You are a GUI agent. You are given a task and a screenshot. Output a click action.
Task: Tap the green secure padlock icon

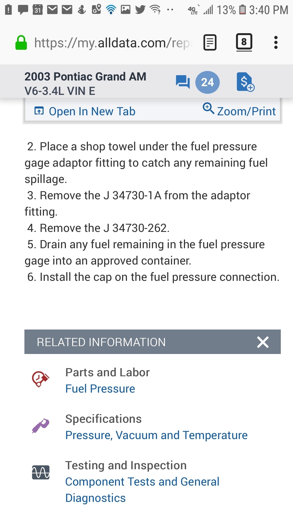[21, 43]
